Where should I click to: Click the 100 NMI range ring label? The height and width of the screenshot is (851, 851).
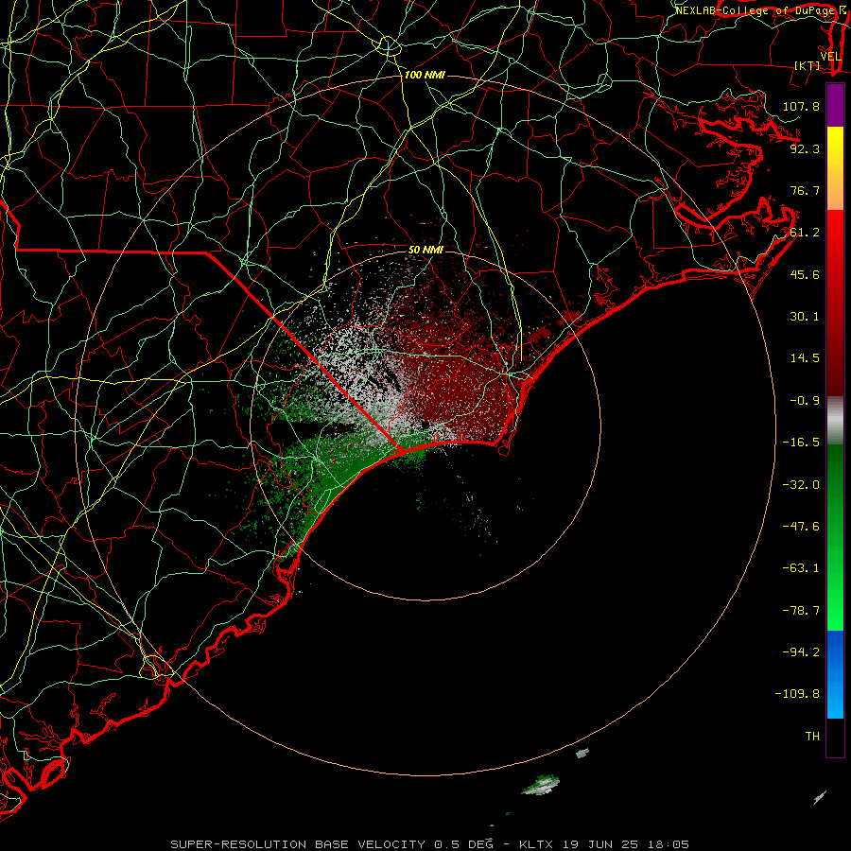coord(425,75)
